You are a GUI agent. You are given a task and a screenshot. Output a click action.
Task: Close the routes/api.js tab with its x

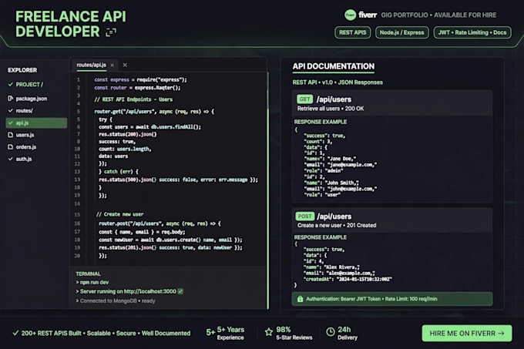click(113, 65)
